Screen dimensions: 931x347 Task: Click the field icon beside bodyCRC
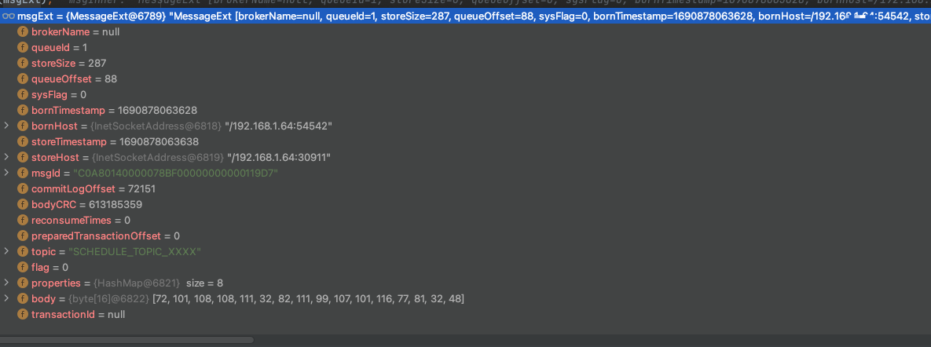[x=23, y=205]
